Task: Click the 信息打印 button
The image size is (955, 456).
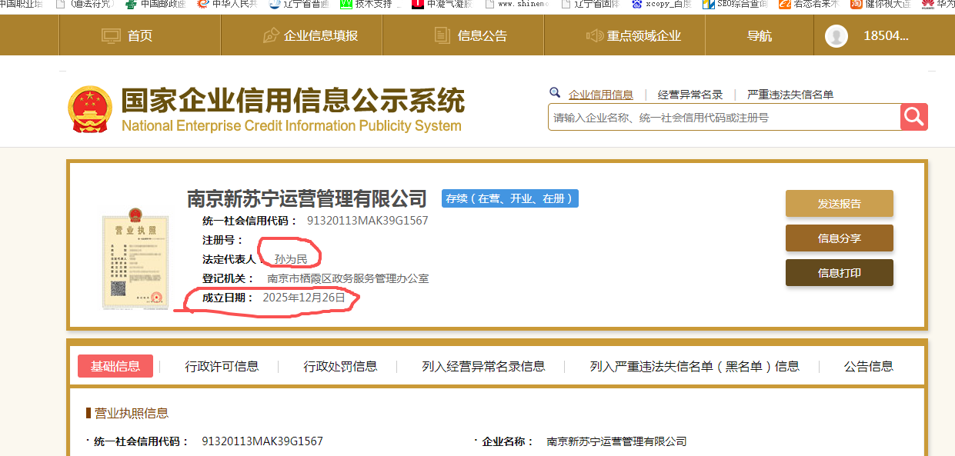Action: click(x=840, y=273)
